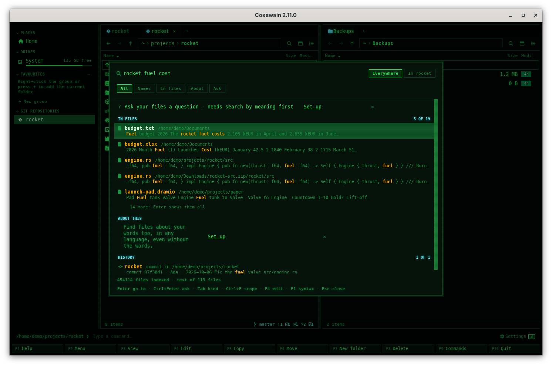Screen dimensions: 552x366
Task: Filter results by Names
Action: click(x=144, y=88)
